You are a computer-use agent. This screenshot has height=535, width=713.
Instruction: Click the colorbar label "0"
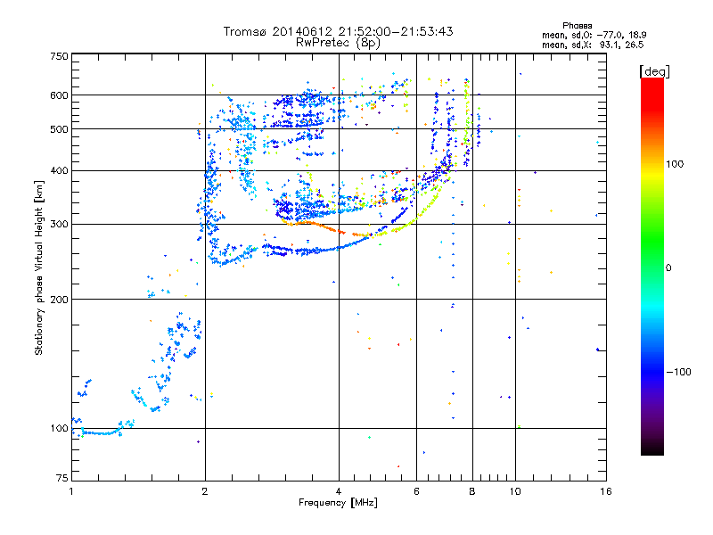(x=668, y=267)
